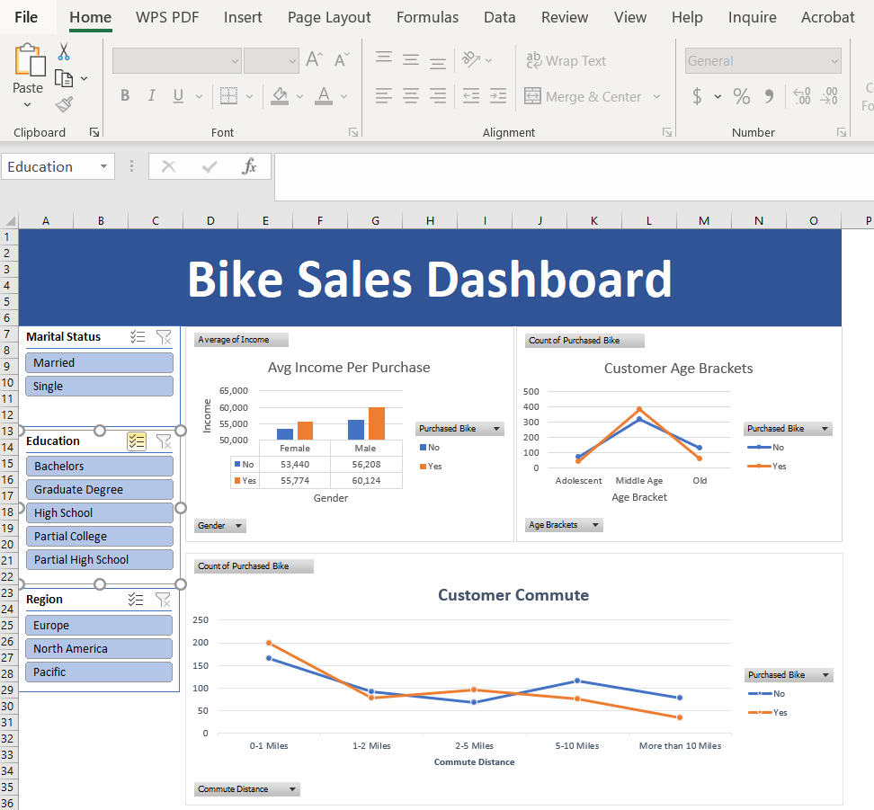The height and width of the screenshot is (810, 874).
Task: Click inside the formula bar
Action: 574,177
